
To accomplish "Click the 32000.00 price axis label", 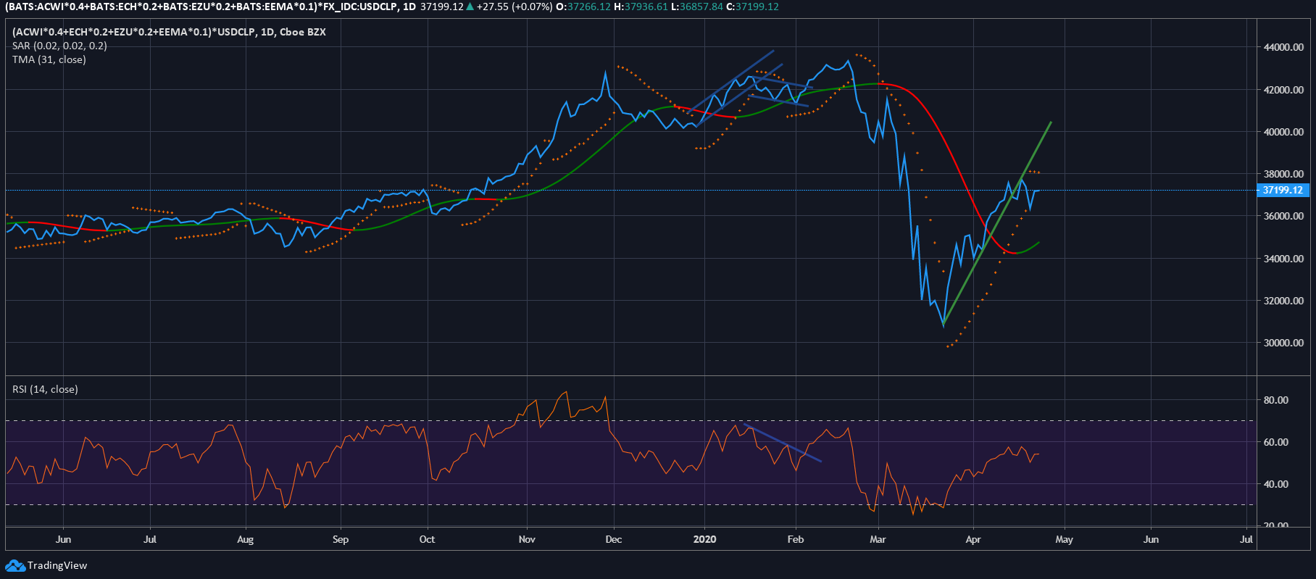I will click(1283, 301).
